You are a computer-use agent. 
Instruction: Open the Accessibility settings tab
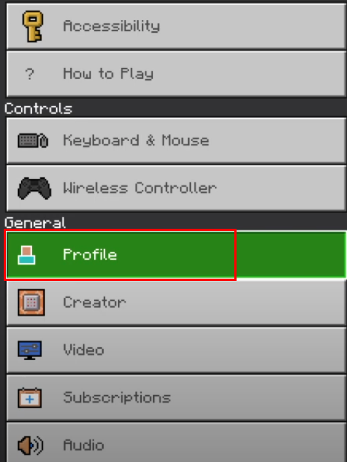coord(176,26)
